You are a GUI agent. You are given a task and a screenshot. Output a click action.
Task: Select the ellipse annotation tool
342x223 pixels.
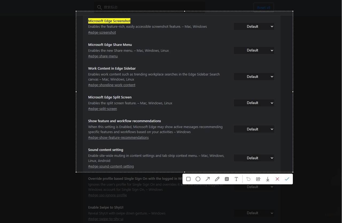[x=198, y=179]
